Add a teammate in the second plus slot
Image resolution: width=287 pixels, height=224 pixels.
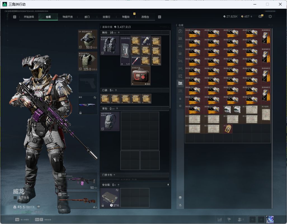261,220
